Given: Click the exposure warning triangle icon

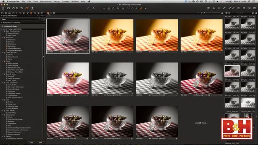Looking at the screenshot, I should pos(214,8).
